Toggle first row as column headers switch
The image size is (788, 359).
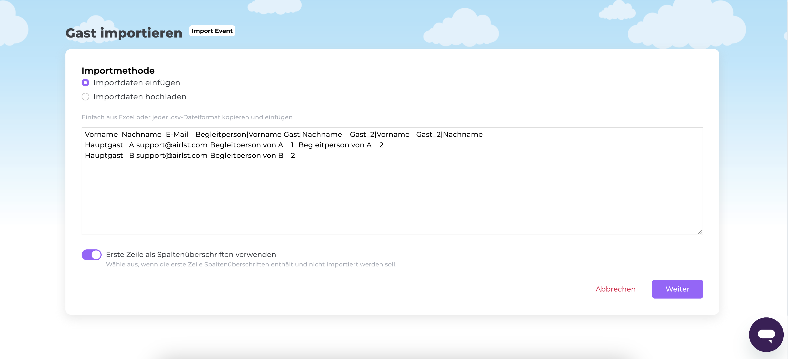91,255
